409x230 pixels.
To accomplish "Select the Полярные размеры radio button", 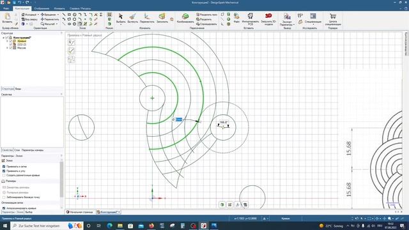I will coord(4,192).
